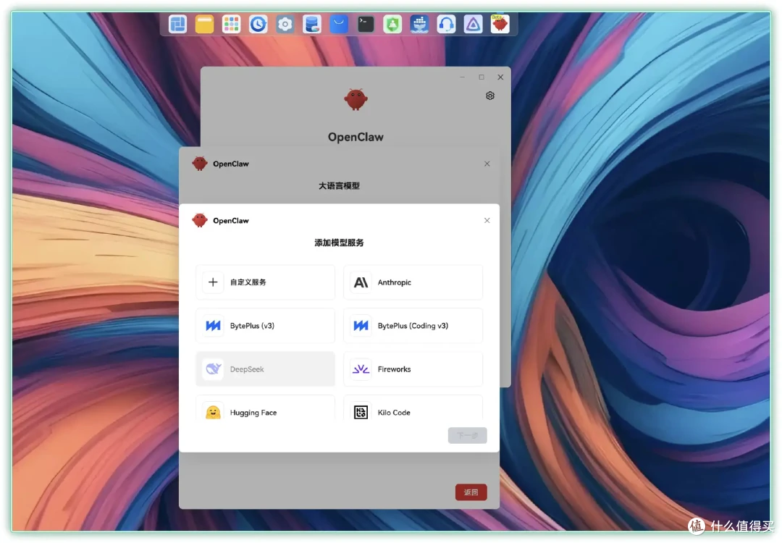Click the plus icon for custom service
Viewport: 782px width, 543px height.
point(213,282)
